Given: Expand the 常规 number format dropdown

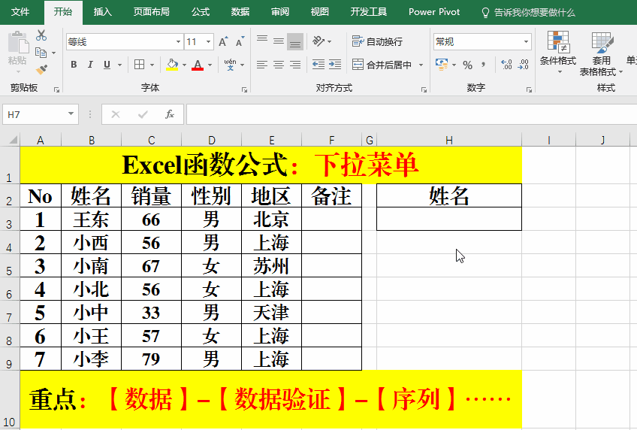Looking at the screenshot, I should coord(526,42).
